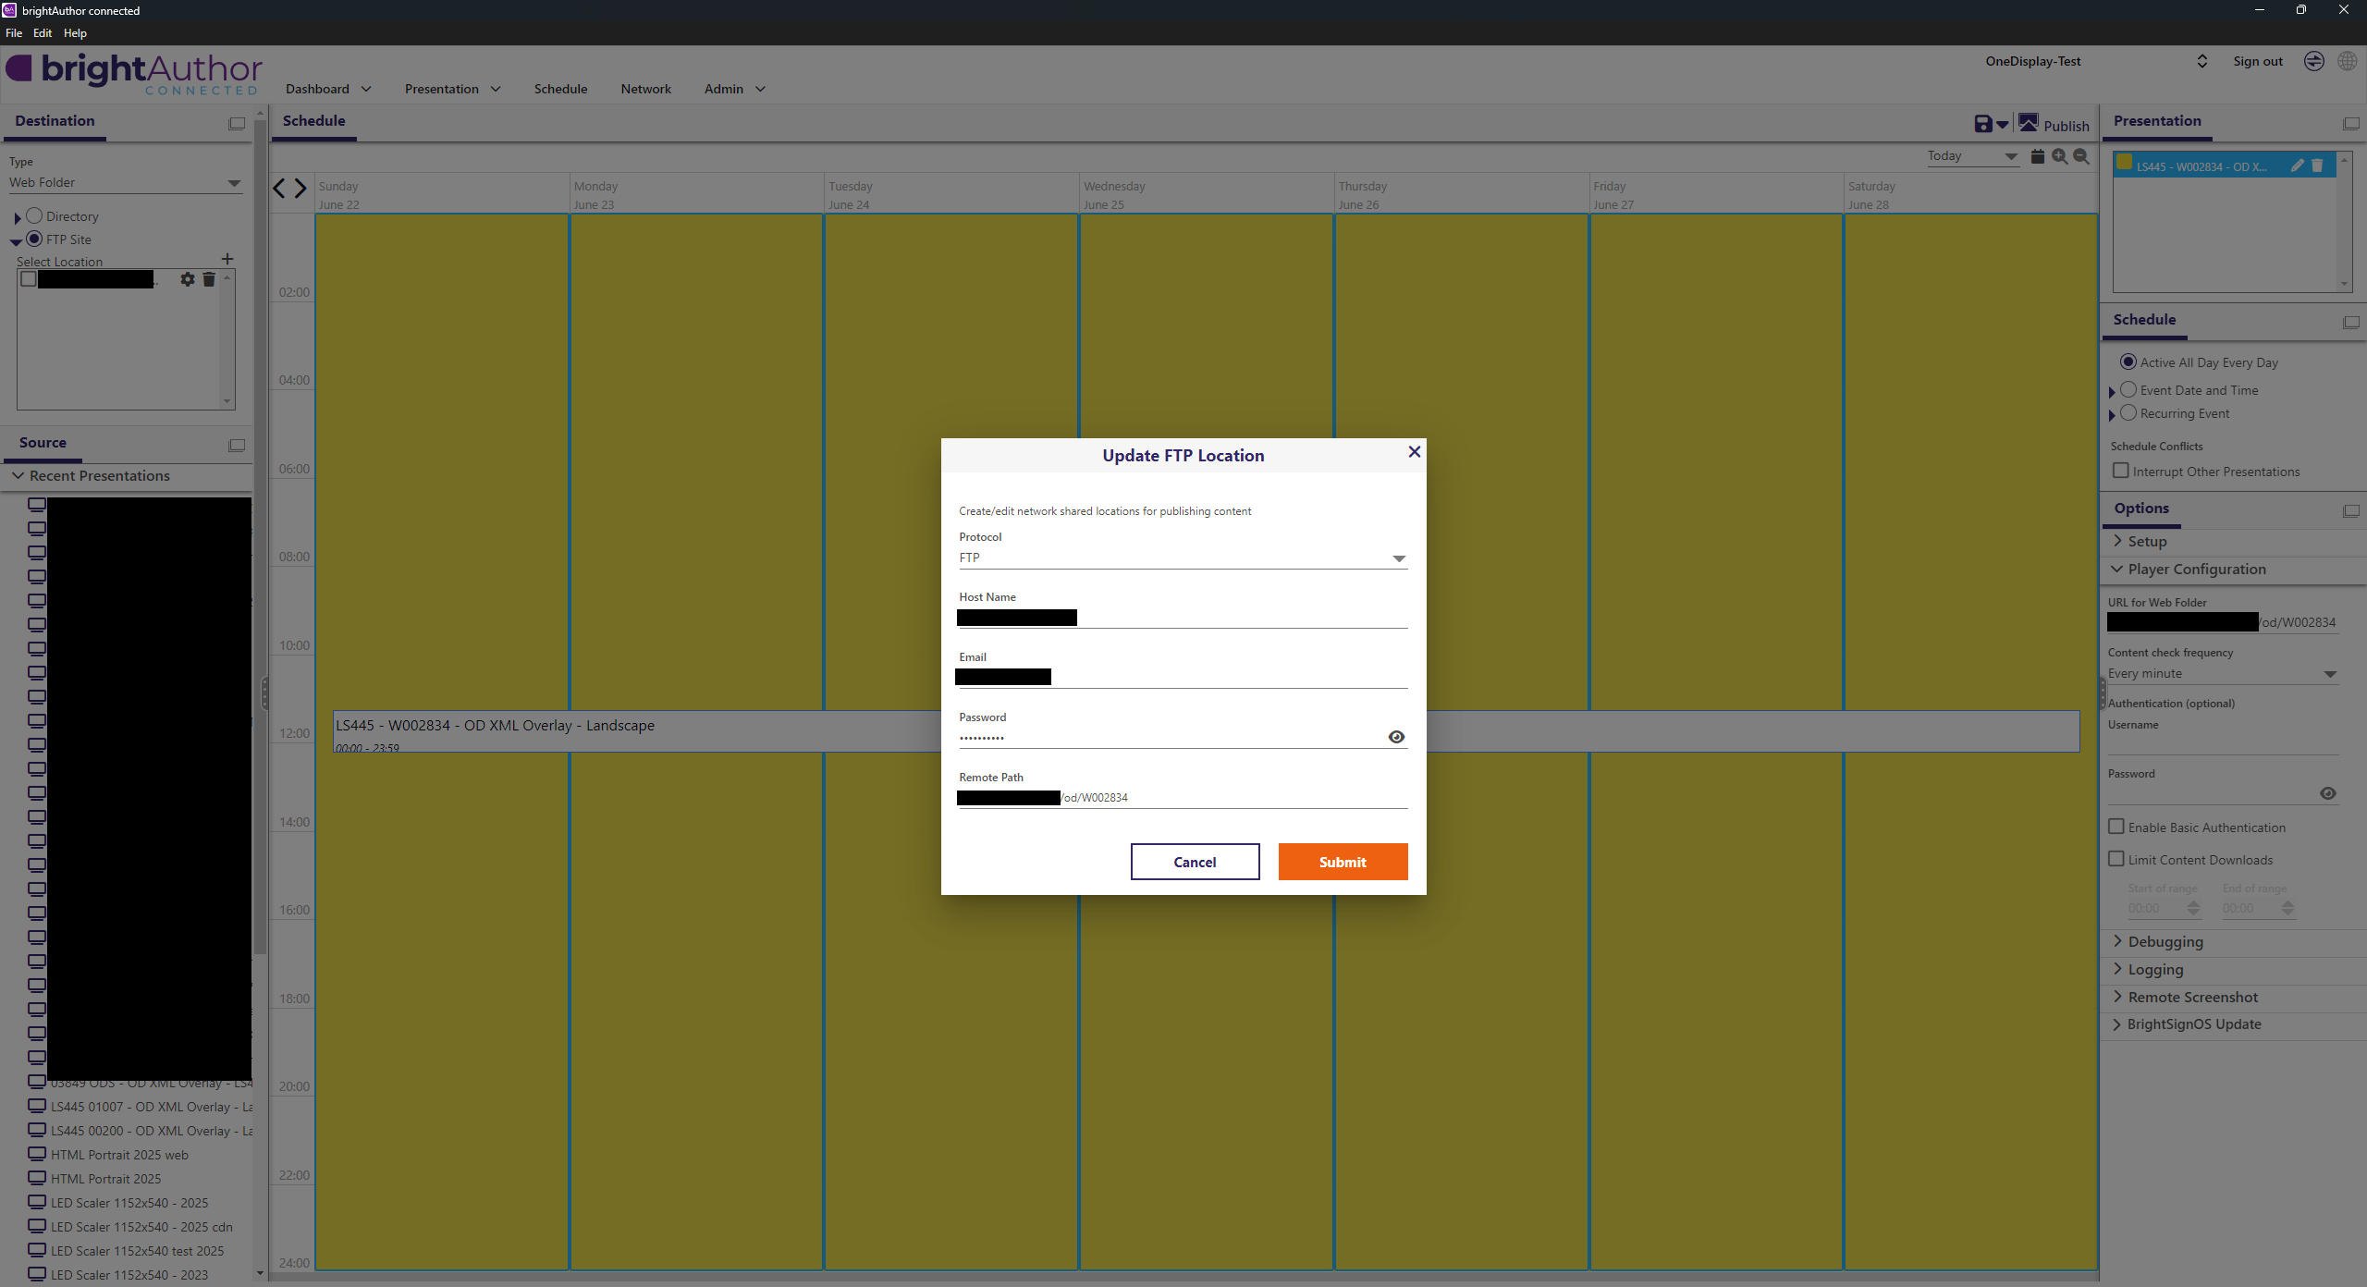Expand the Debugging options section
The width and height of the screenshot is (2367, 1287).
2165,941
